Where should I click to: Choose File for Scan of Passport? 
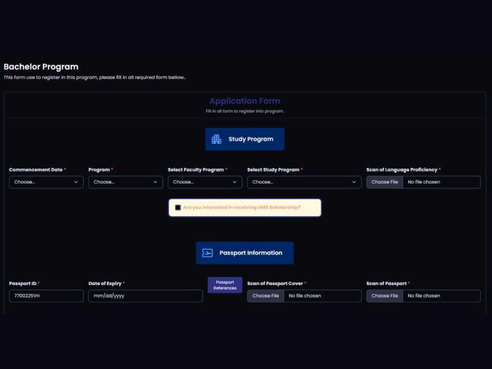[384, 296]
